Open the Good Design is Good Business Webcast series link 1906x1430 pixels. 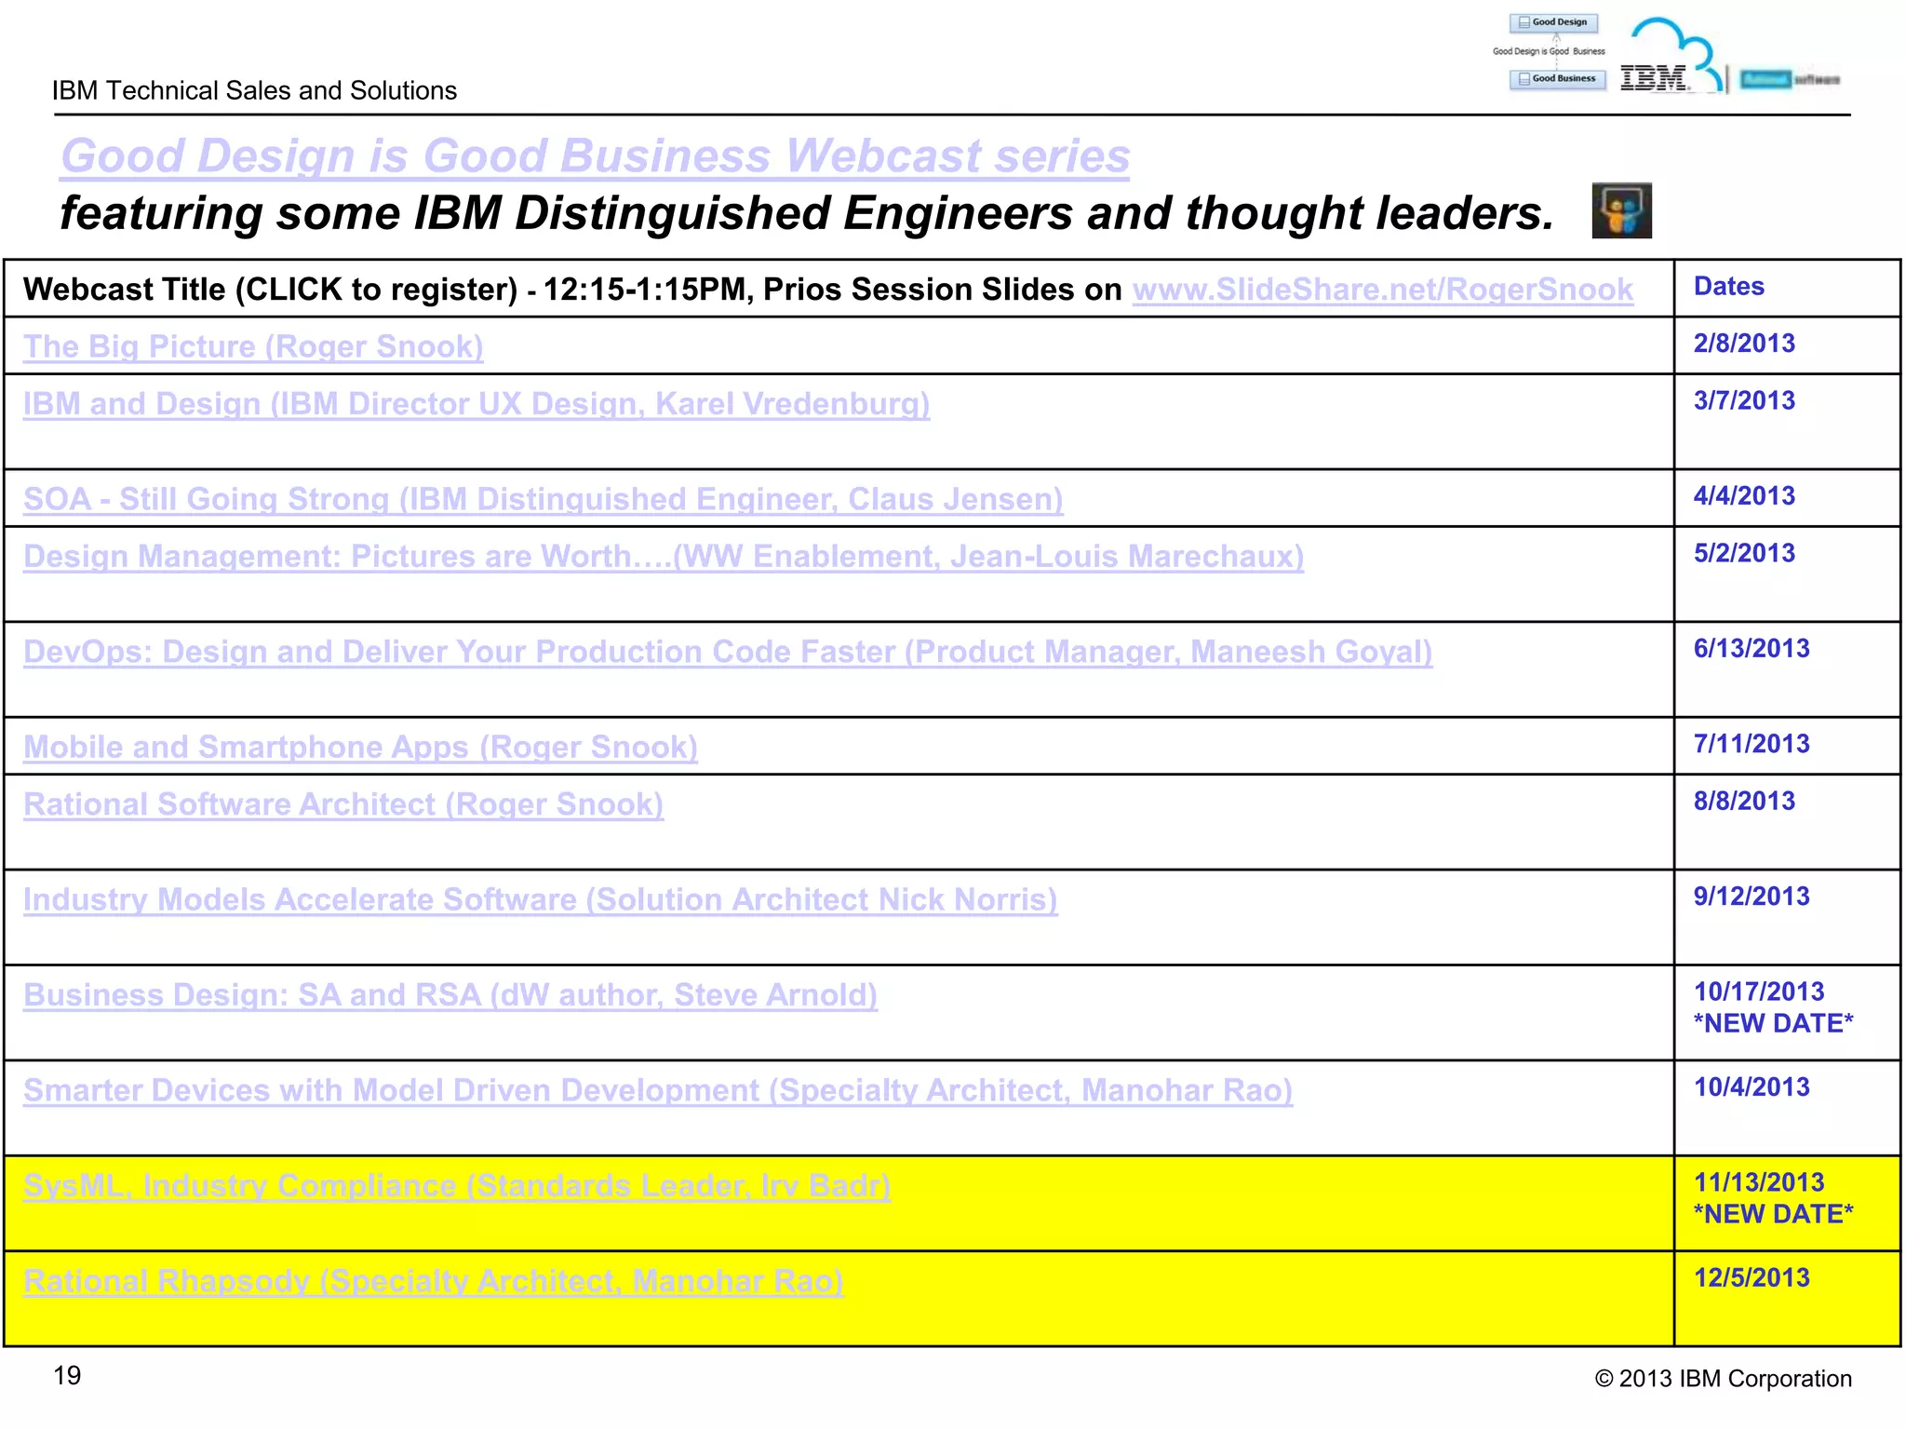[596, 155]
